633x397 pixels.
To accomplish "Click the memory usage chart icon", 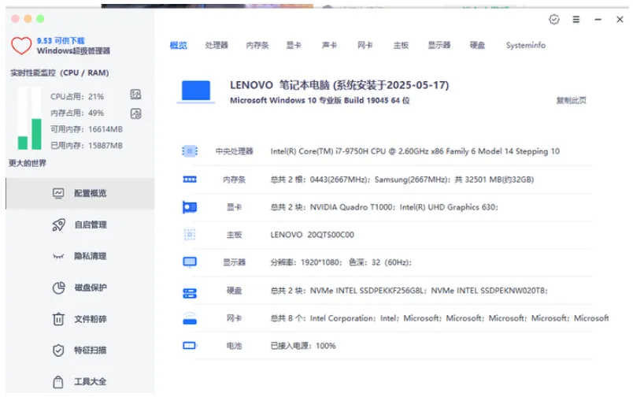I will point(135,113).
